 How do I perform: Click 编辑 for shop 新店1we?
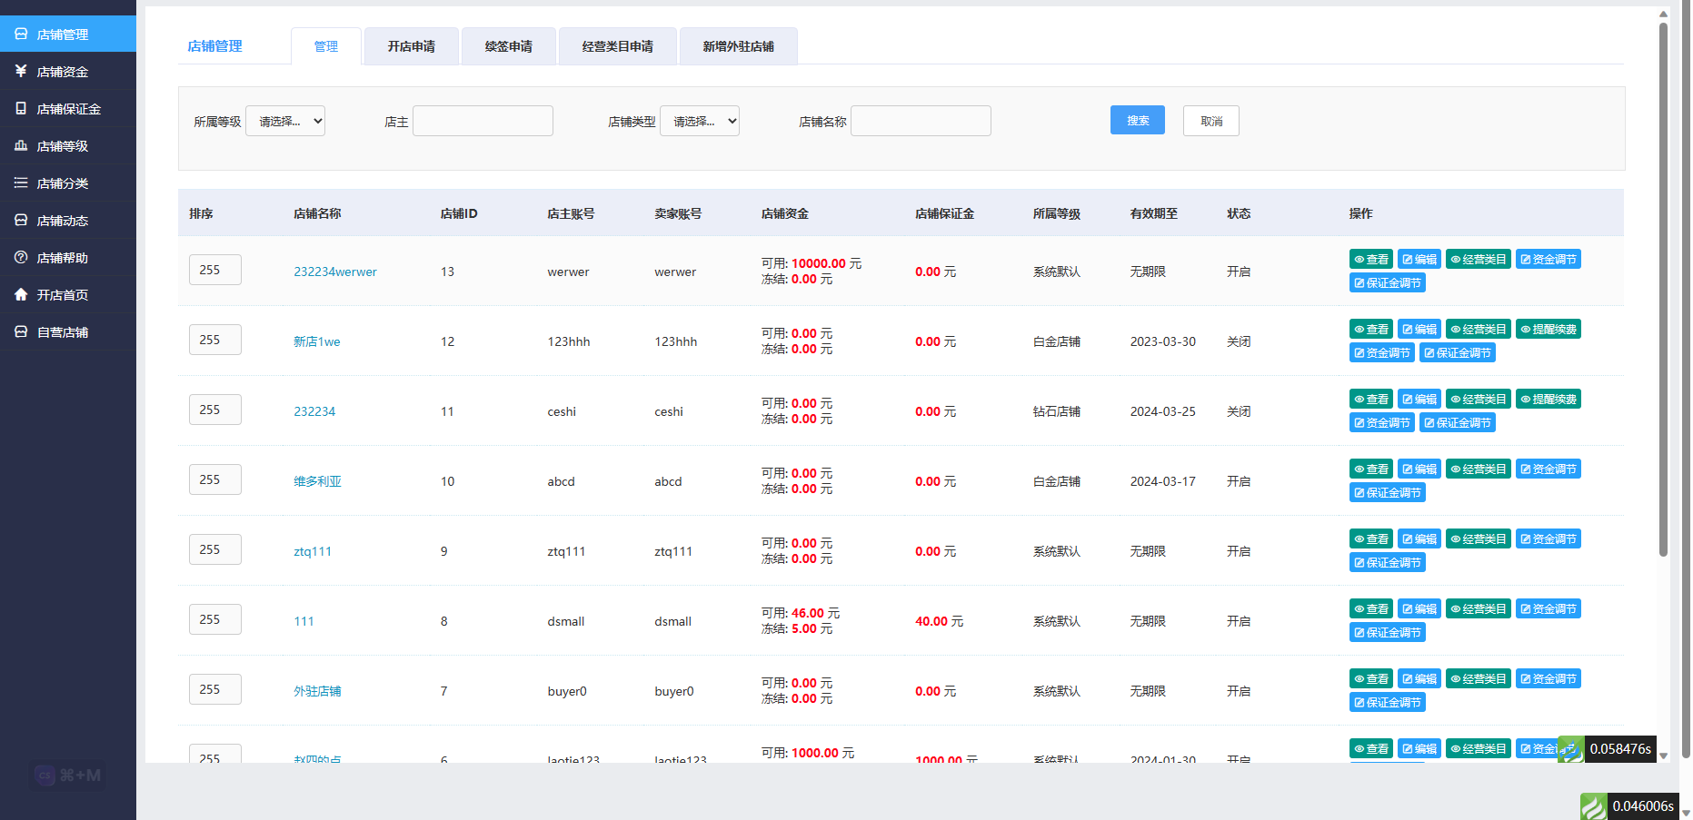click(x=1419, y=330)
